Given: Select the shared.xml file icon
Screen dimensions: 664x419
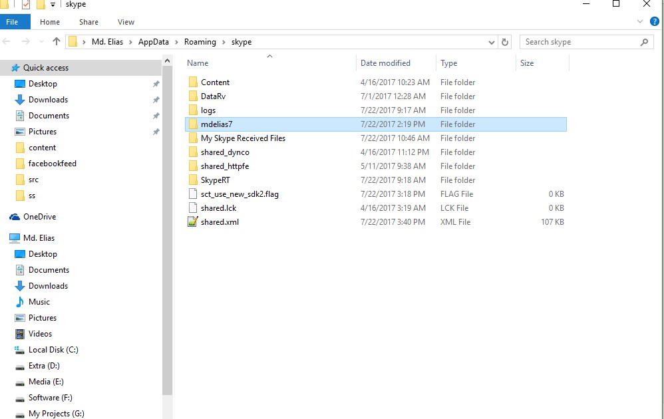Looking at the screenshot, I should coord(193,221).
